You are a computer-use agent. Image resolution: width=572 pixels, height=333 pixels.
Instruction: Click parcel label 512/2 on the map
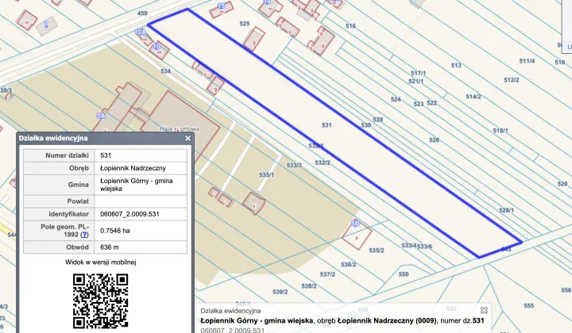click(x=512, y=80)
